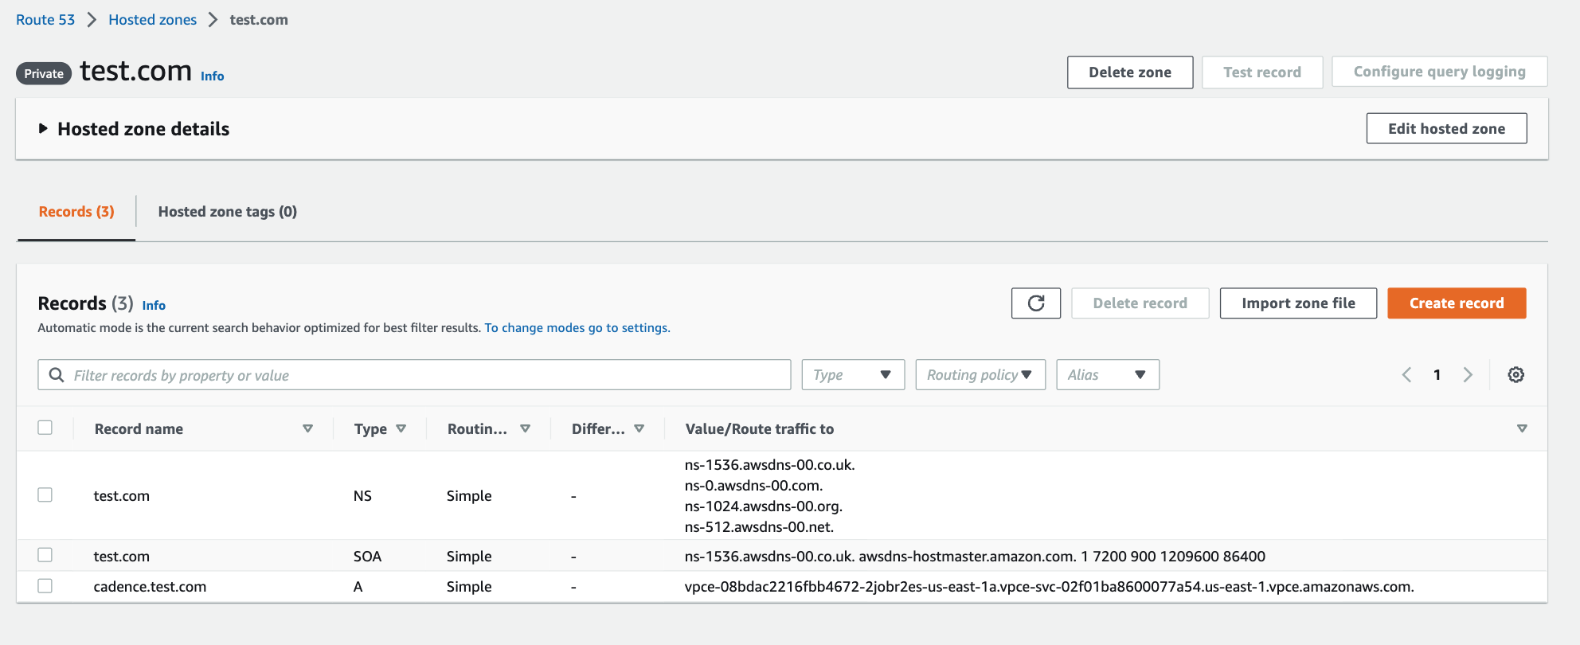Open the Type filter dropdown
Image resolution: width=1580 pixels, height=645 pixels.
[x=853, y=375]
